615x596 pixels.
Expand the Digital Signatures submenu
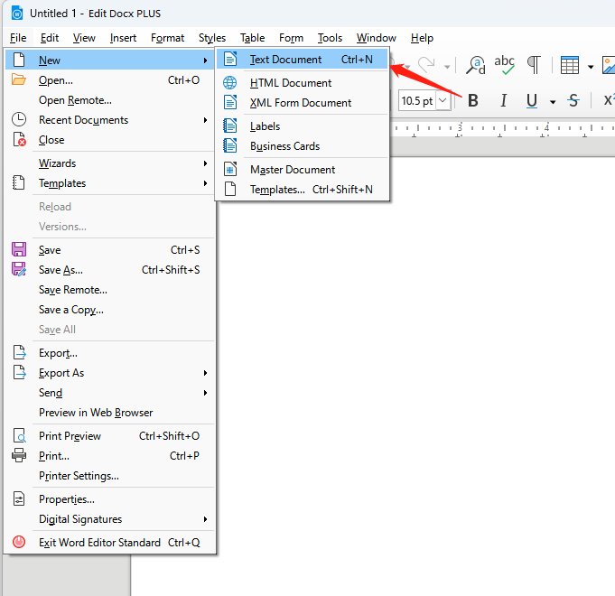tap(110, 519)
